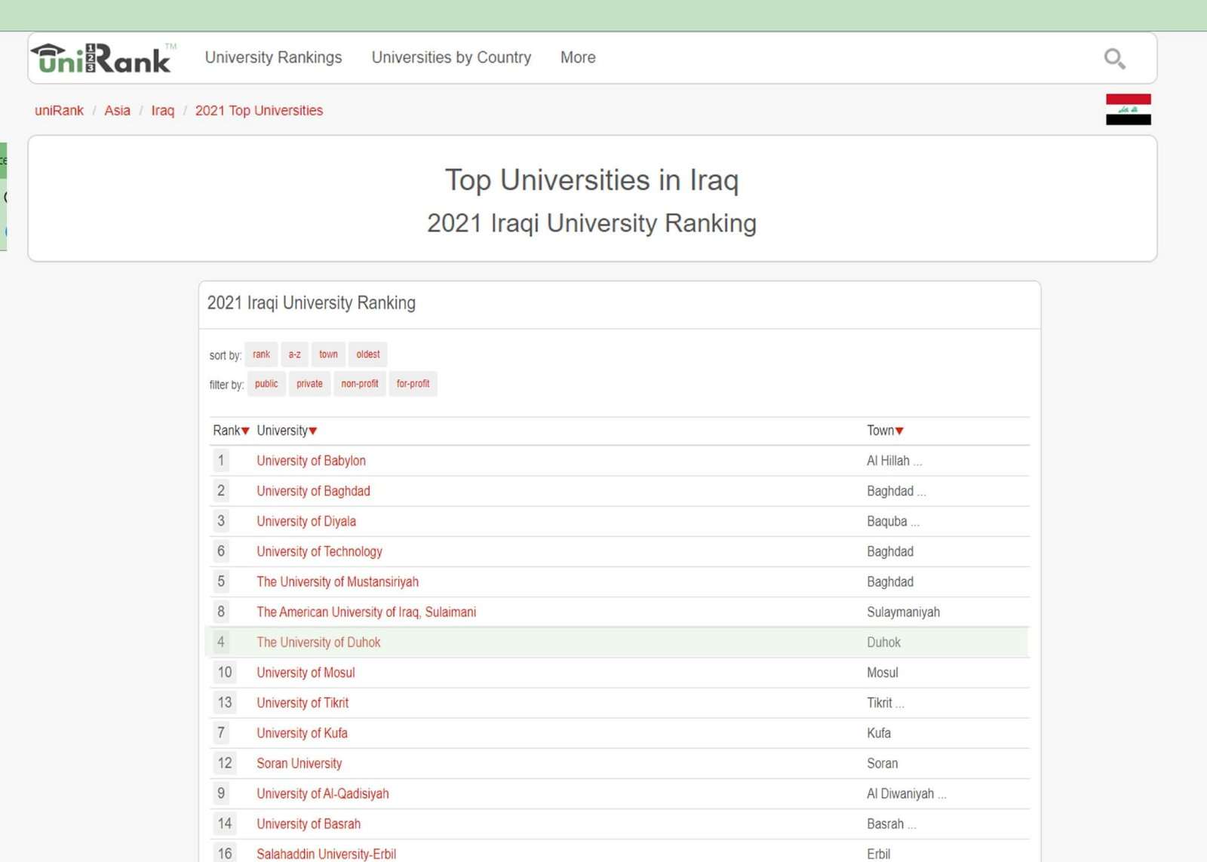This screenshot has height=862, width=1207.
Task: Click rank number 16 cell
Action: tap(225, 853)
